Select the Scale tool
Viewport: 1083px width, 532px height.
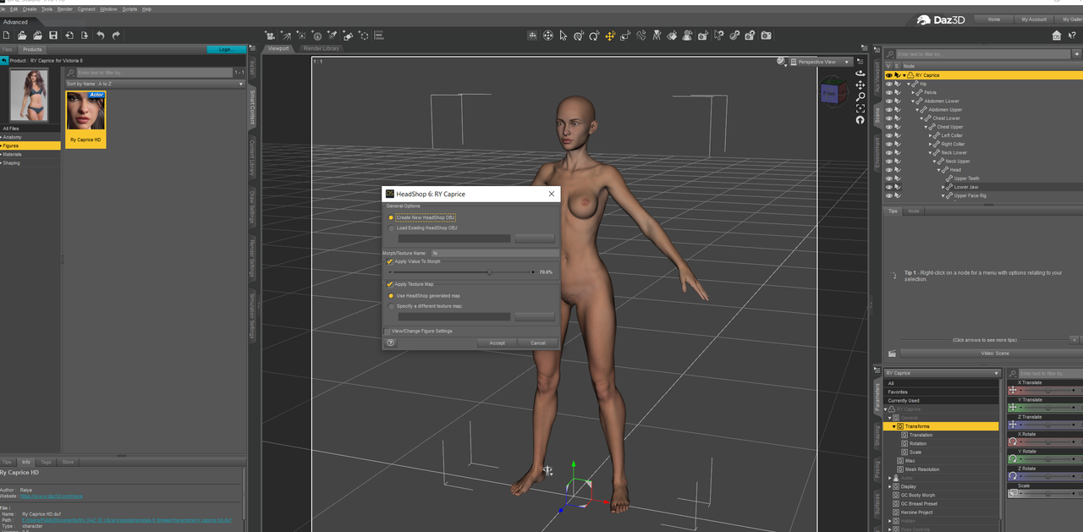pyautogui.click(x=625, y=36)
